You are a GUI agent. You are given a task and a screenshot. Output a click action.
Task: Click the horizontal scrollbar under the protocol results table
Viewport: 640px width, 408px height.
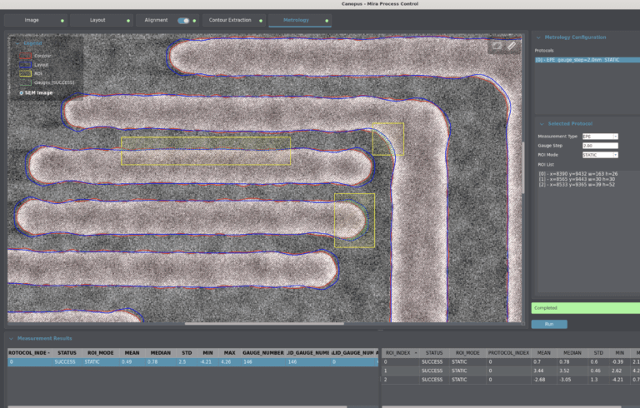click(x=177, y=406)
